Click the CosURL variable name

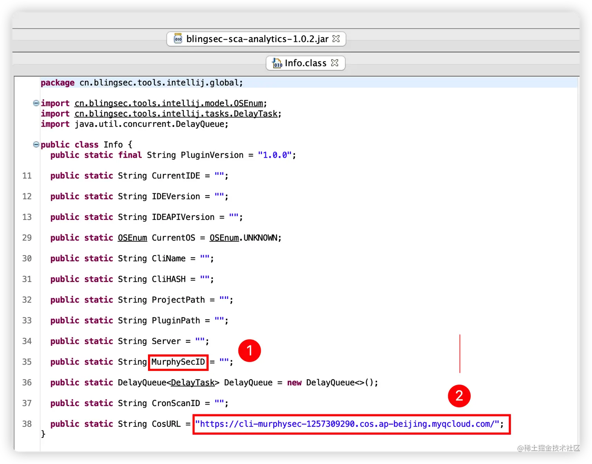click(166, 424)
